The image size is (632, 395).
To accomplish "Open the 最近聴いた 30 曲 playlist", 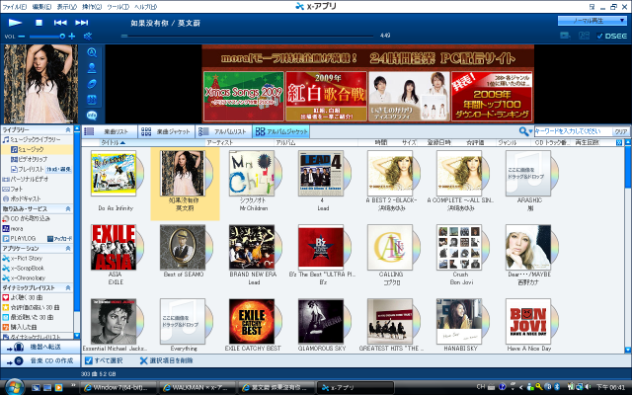I will pos(28,317).
